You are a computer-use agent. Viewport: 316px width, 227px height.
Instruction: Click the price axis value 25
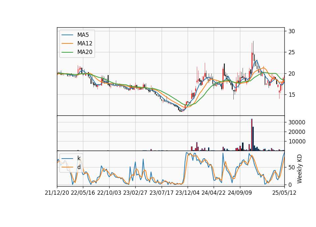click(x=292, y=52)
